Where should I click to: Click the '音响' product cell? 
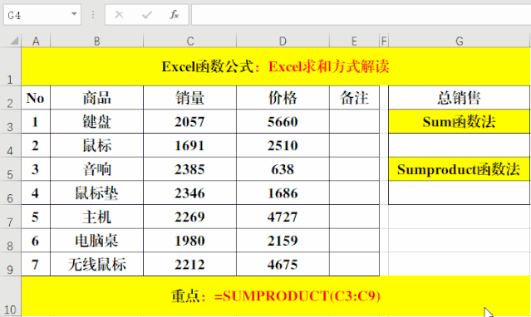point(97,168)
